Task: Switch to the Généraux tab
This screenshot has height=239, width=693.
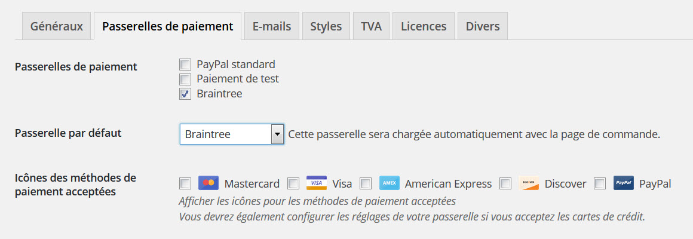Action: (57, 26)
